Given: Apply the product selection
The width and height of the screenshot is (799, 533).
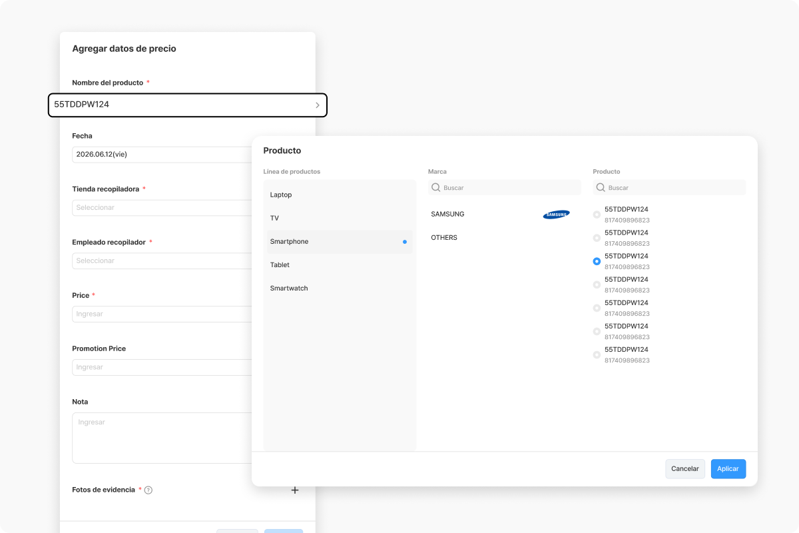Looking at the screenshot, I should (x=728, y=469).
